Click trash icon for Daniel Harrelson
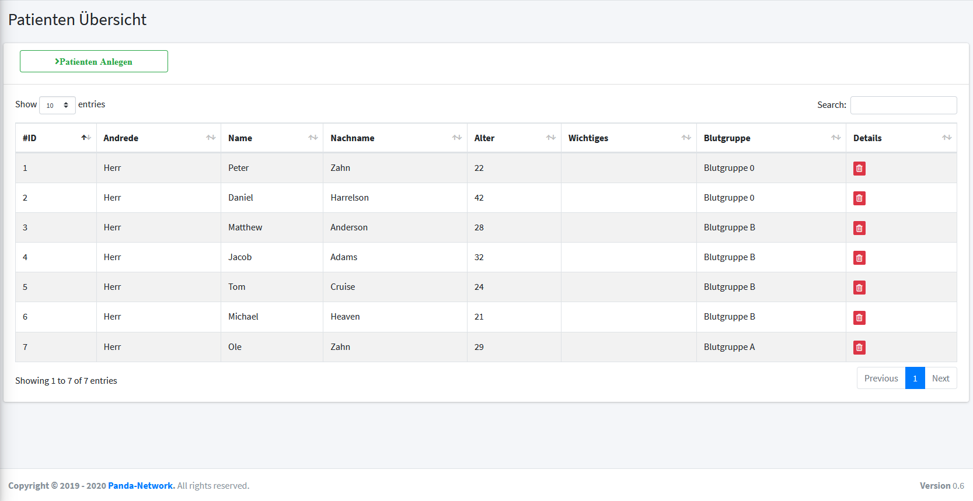This screenshot has width=973, height=501. [x=859, y=198]
